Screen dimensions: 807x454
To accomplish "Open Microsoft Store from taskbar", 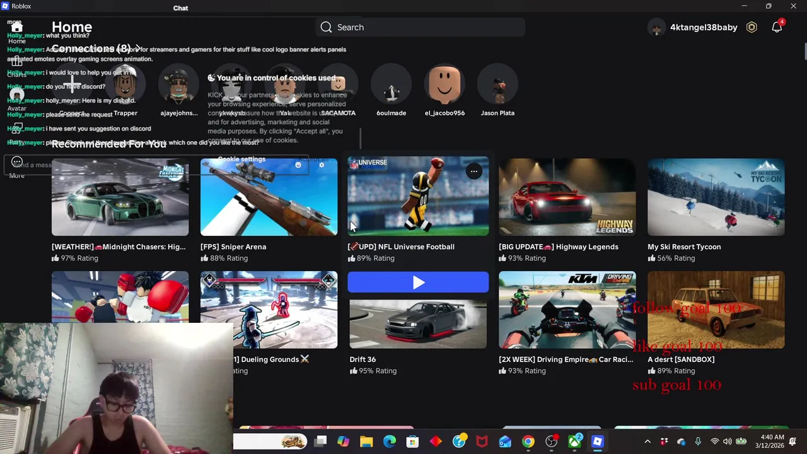I will point(412,441).
